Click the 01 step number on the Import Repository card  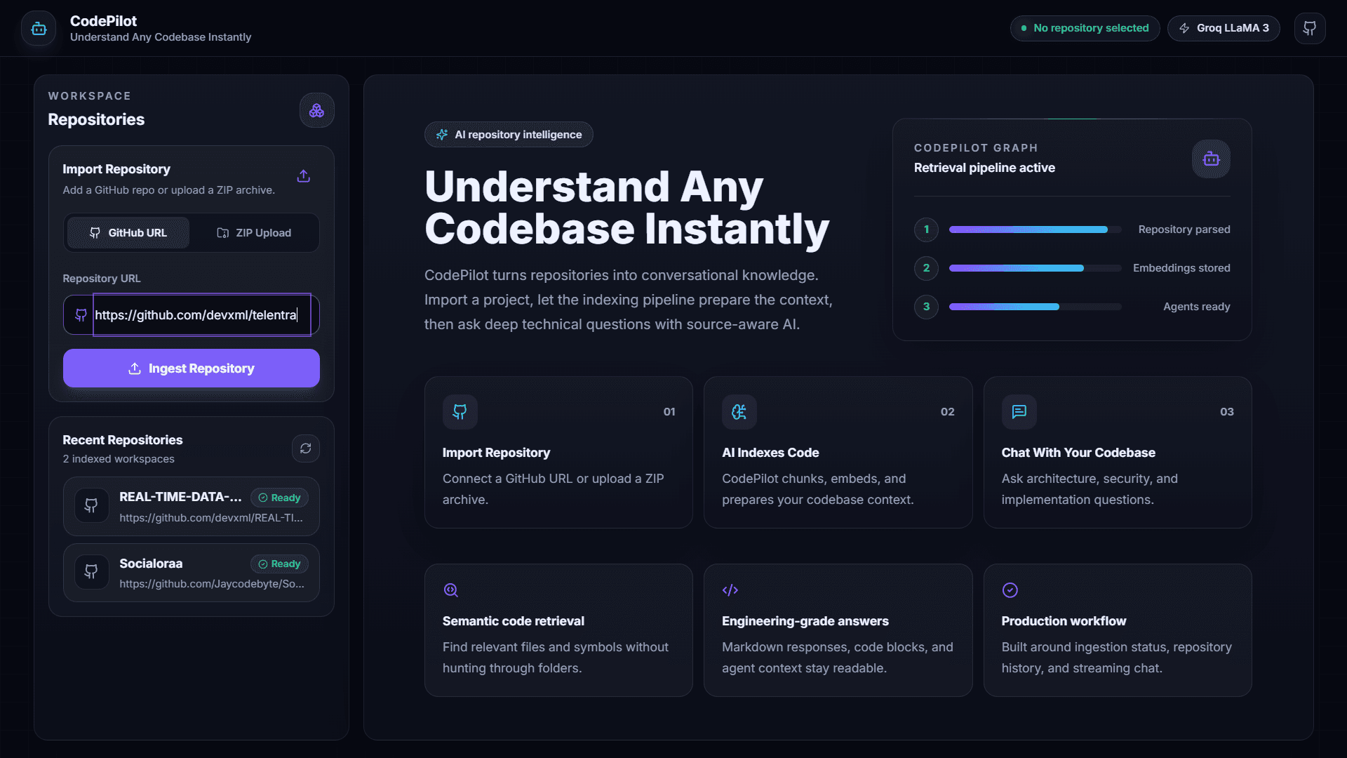tap(669, 412)
